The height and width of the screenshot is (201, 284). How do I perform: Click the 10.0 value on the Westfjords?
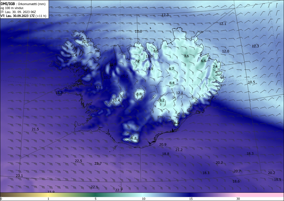point(85,42)
